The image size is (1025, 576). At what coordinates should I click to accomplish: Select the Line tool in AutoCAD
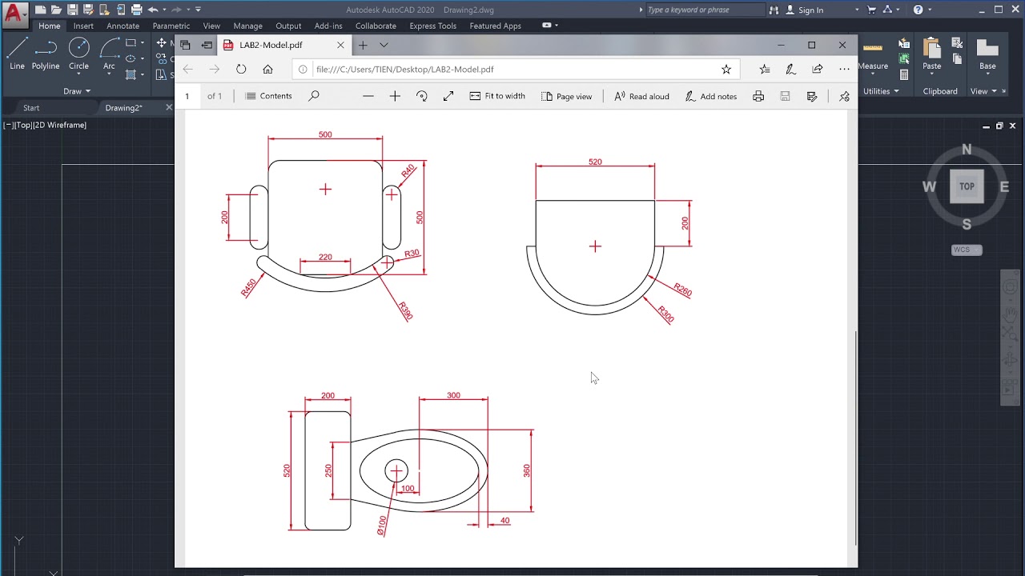click(17, 54)
